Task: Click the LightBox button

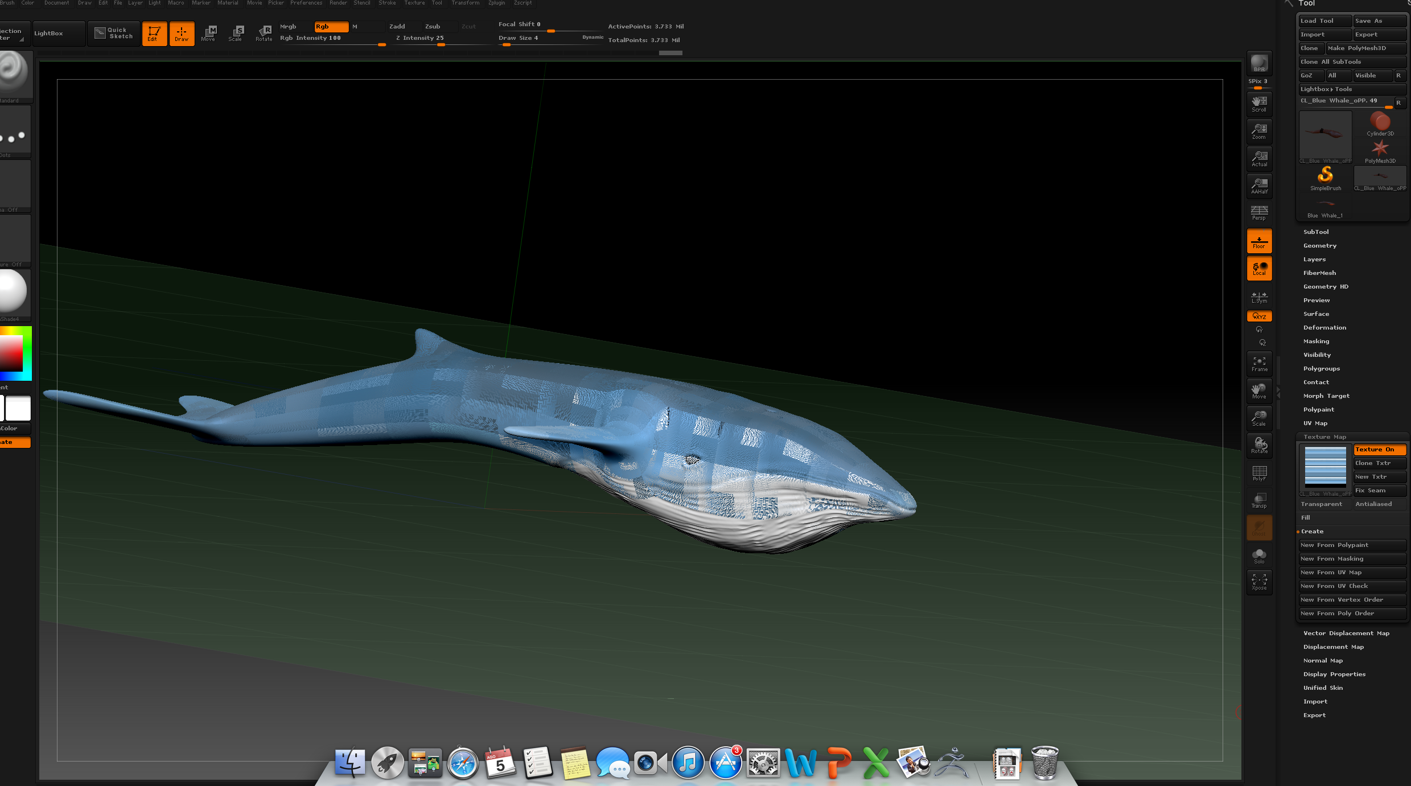Action: (x=49, y=34)
